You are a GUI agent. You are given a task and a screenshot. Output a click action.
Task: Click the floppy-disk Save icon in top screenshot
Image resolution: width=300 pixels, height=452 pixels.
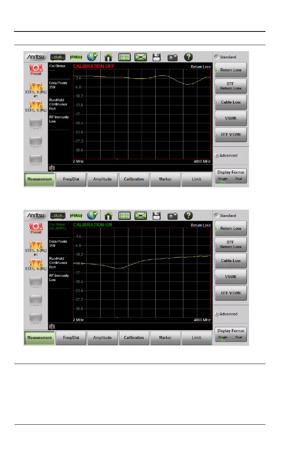pyautogui.click(x=156, y=57)
